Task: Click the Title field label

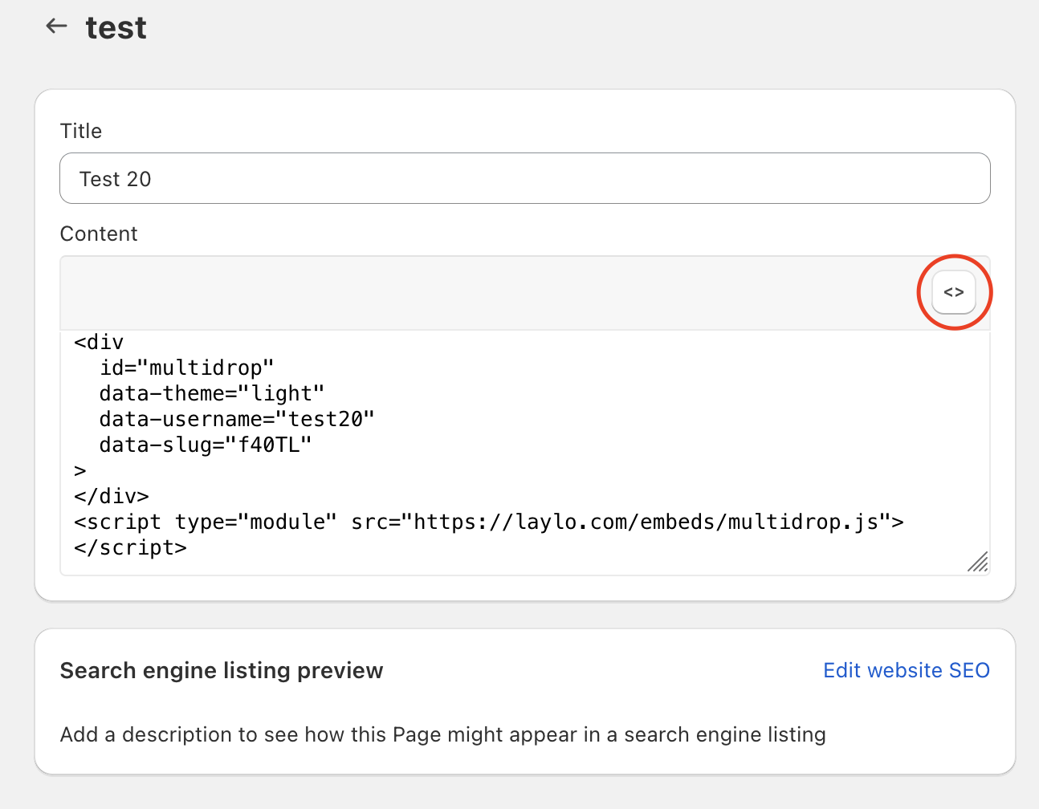Action: coord(81,131)
